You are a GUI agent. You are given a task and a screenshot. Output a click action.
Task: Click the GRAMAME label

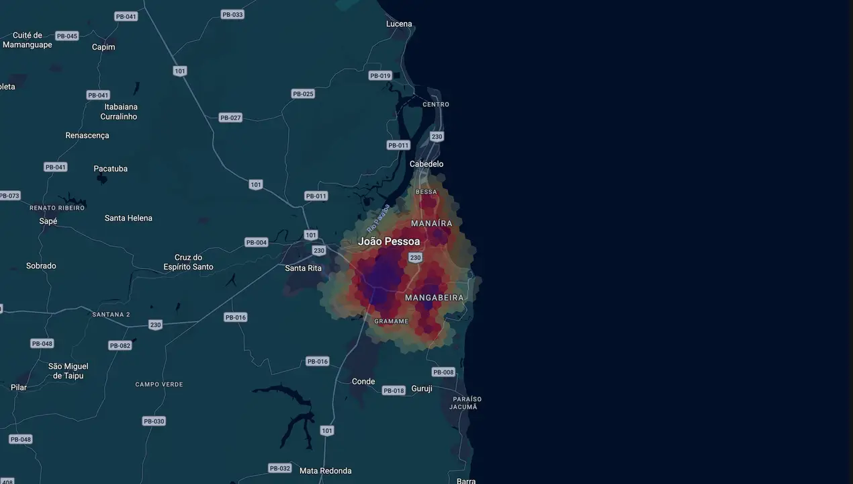tap(391, 321)
